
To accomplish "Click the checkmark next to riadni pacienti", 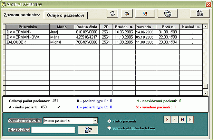I will pyautogui.click(x=59, y=107).
